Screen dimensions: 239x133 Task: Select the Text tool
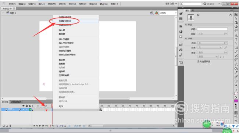236,39
